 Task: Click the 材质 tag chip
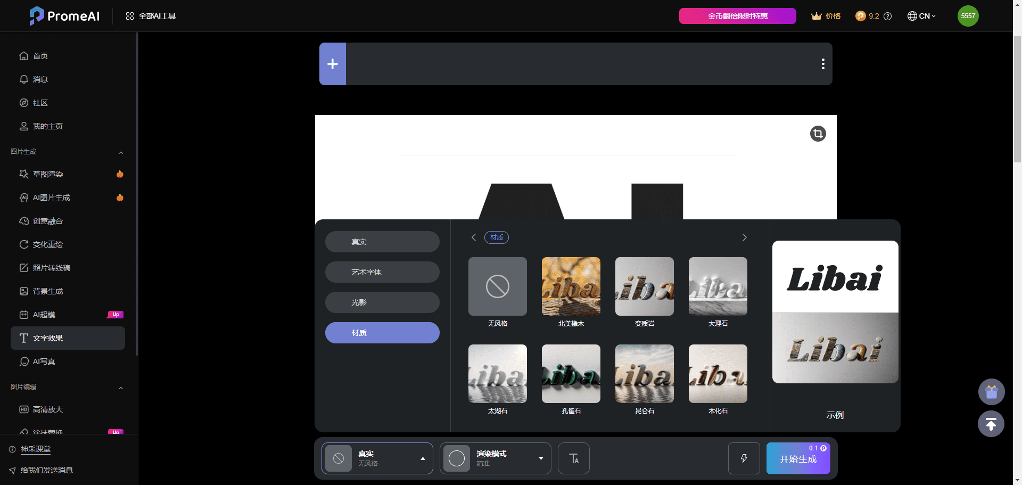497,237
